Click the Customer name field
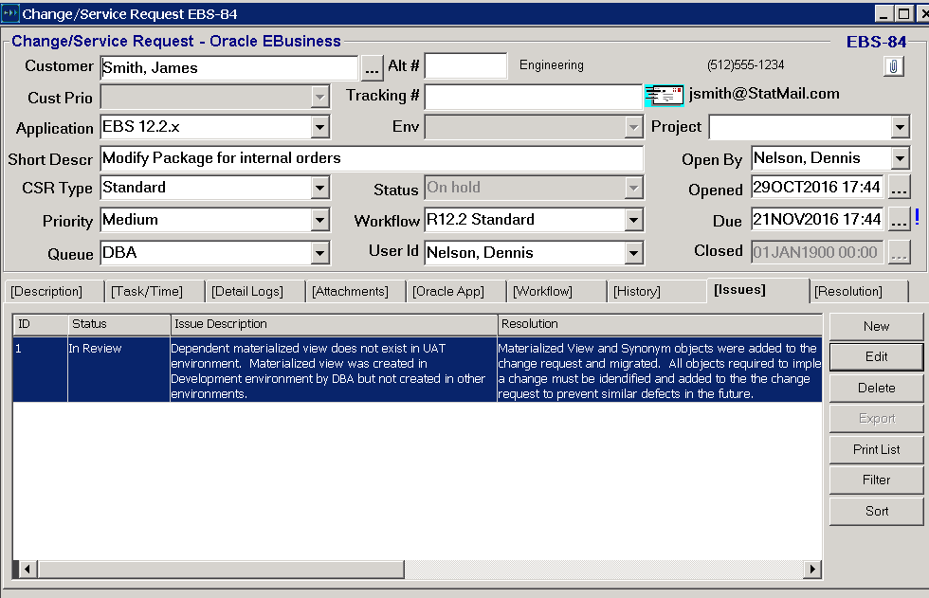Screen dimensions: 929x598 click(x=229, y=68)
